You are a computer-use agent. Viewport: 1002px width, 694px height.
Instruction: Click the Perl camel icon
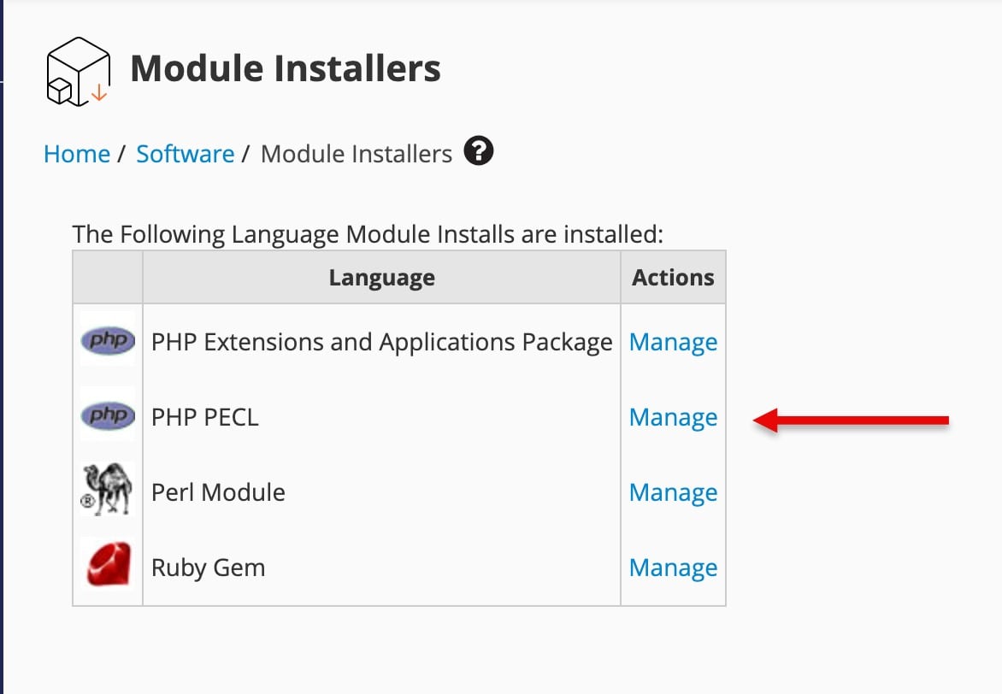coord(108,491)
